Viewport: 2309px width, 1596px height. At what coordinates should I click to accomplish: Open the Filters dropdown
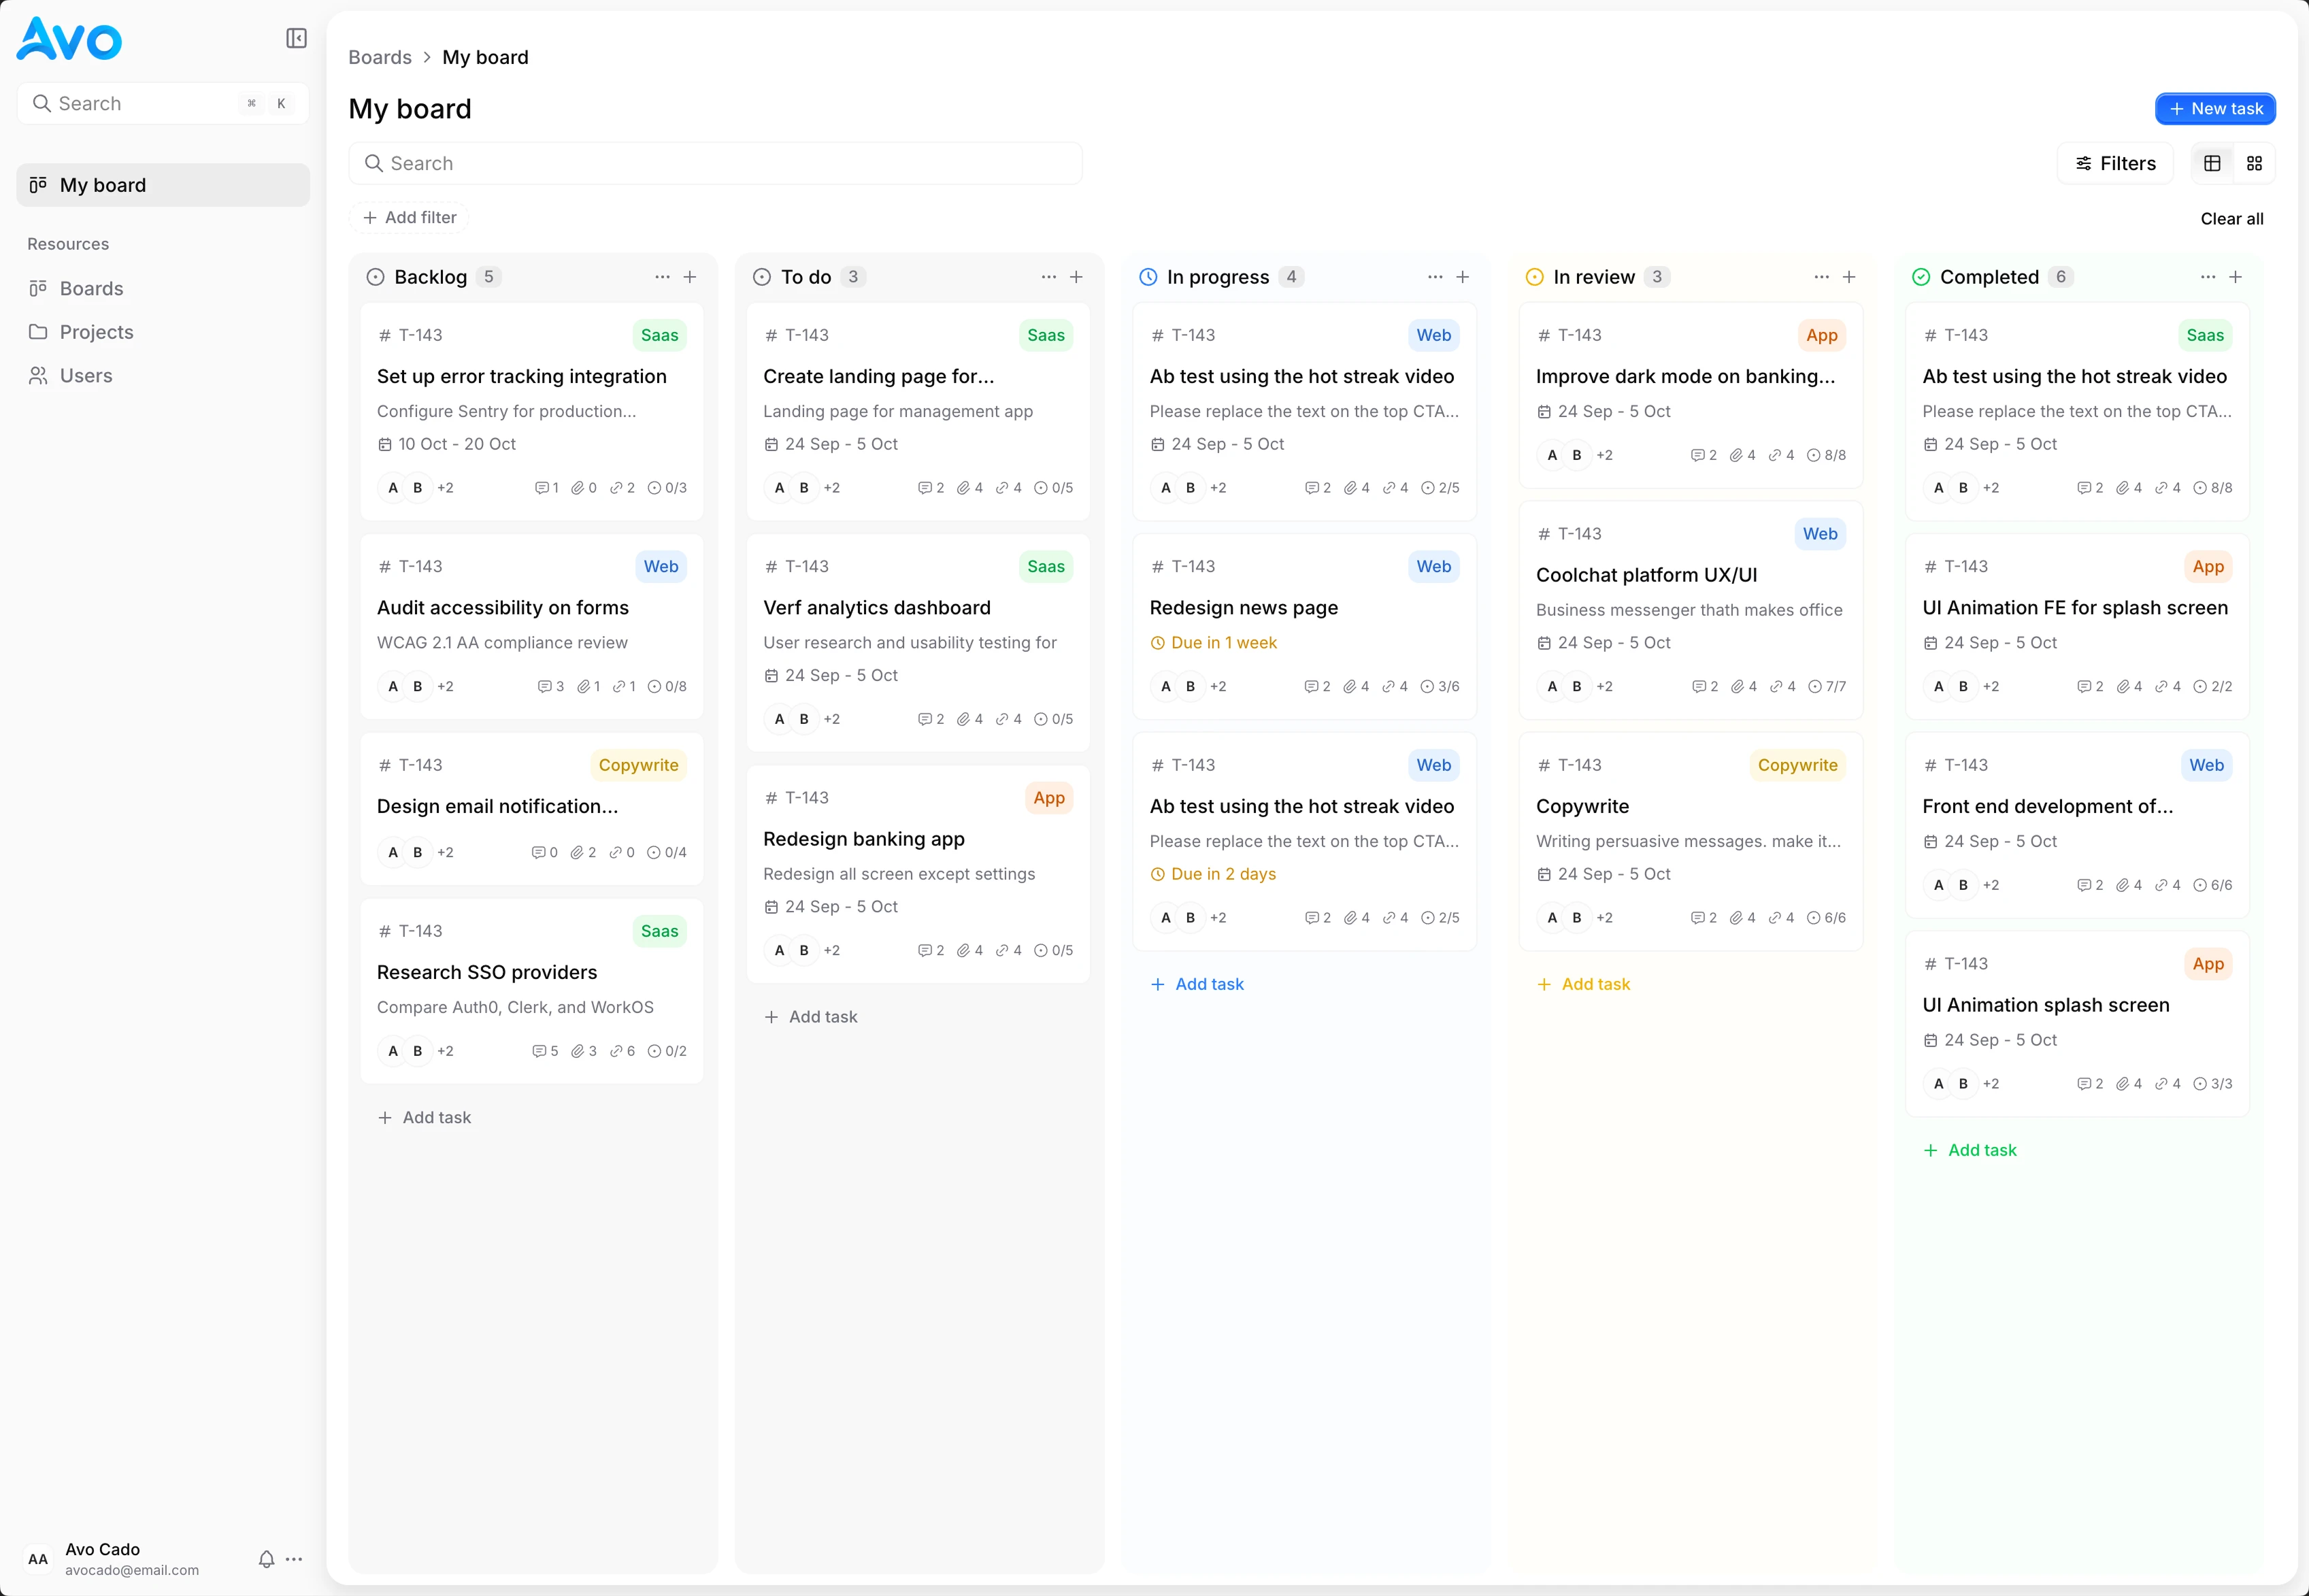(2115, 163)
